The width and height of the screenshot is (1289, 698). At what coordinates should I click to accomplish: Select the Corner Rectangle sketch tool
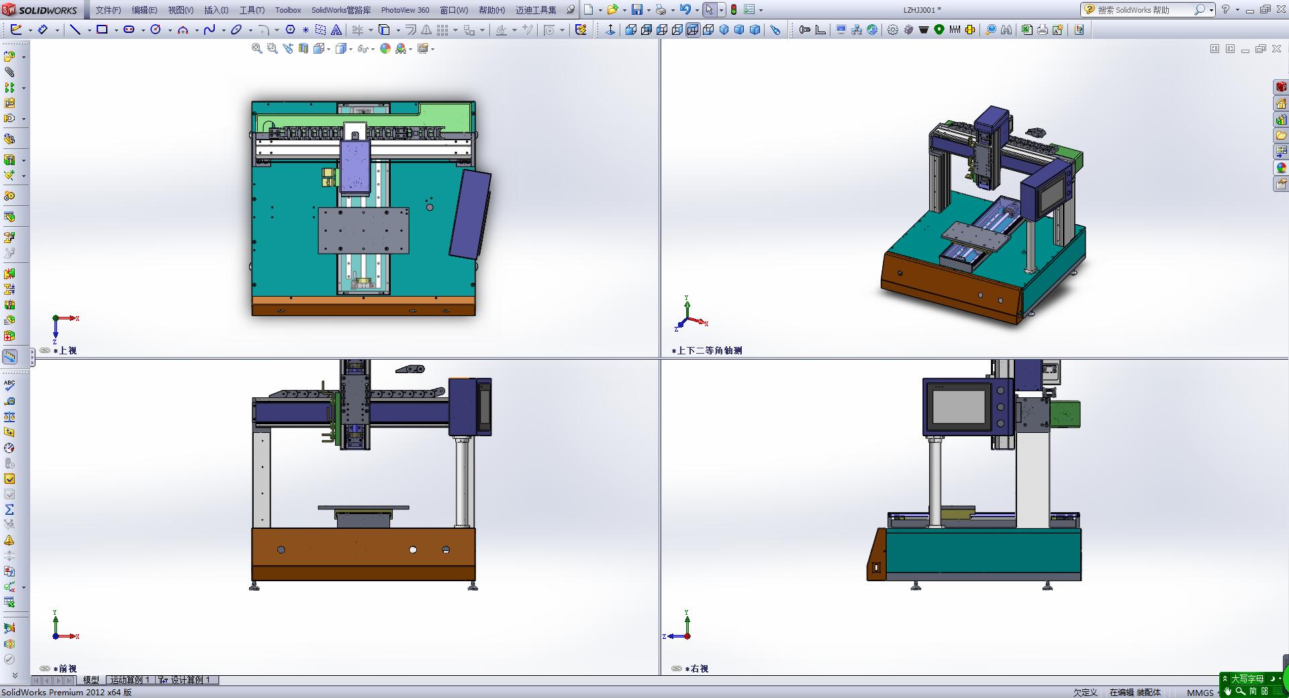102,30
